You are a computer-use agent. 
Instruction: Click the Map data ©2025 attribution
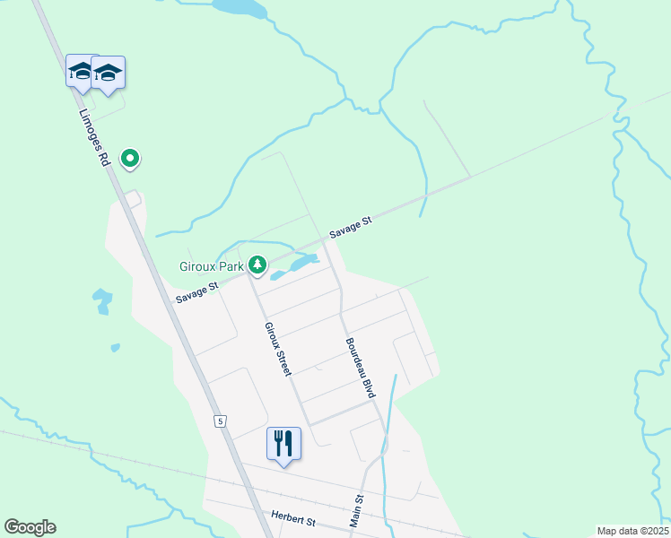633,531
